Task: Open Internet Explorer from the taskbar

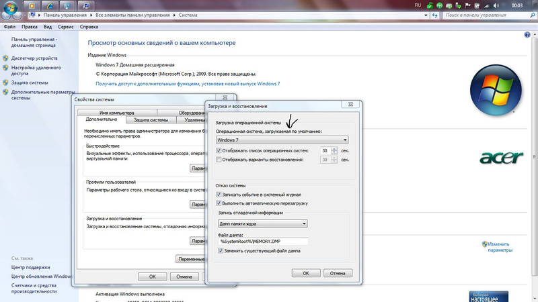Action: tap(50, 5)
